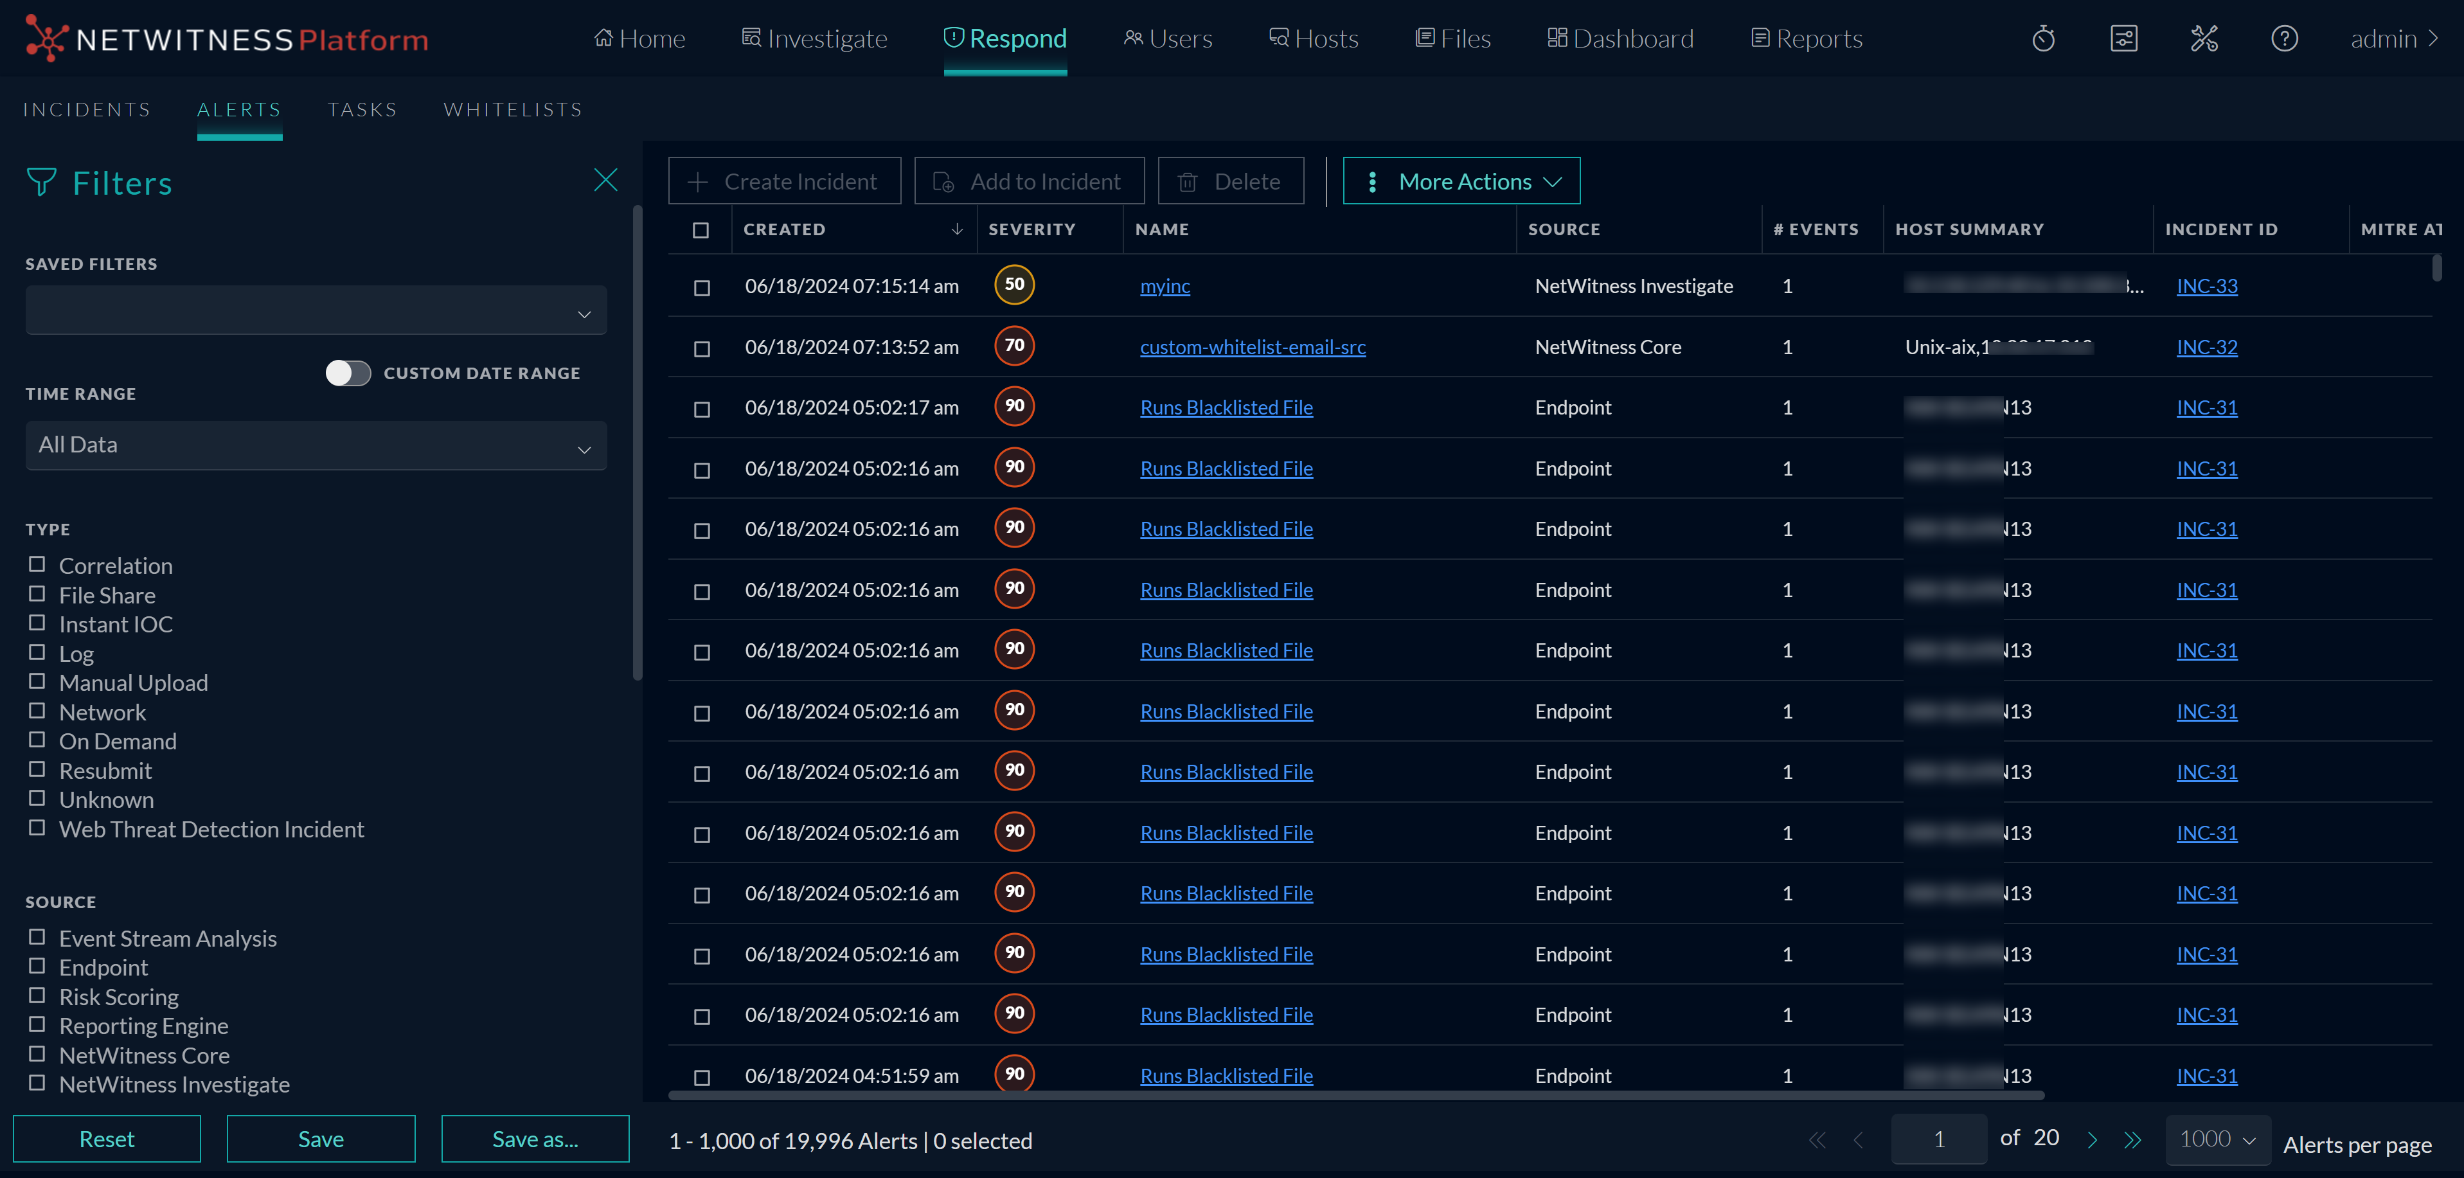Click the Reset button in the Filters panel
The height and width of the screenshot is (1178, 2464).
pyautogui.click(x=107, y=1139)
